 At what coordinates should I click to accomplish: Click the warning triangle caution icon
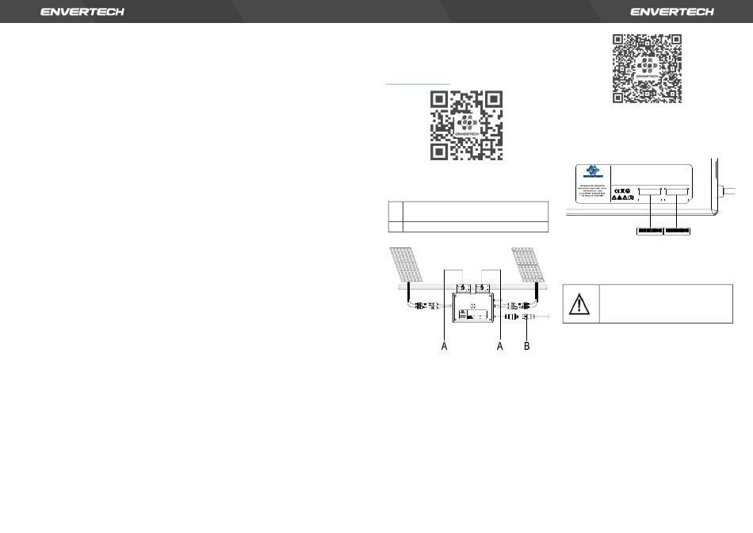(582, 304)
